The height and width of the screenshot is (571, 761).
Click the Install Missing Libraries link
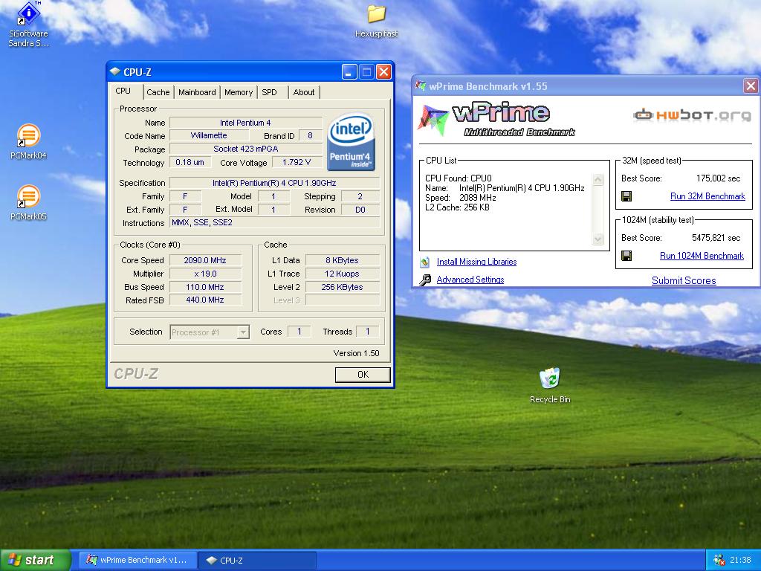tap(476, 262)
